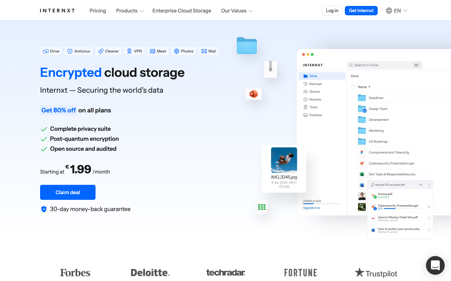Expand the Our Values menu
Screen dimensions: 451x281
237,11
